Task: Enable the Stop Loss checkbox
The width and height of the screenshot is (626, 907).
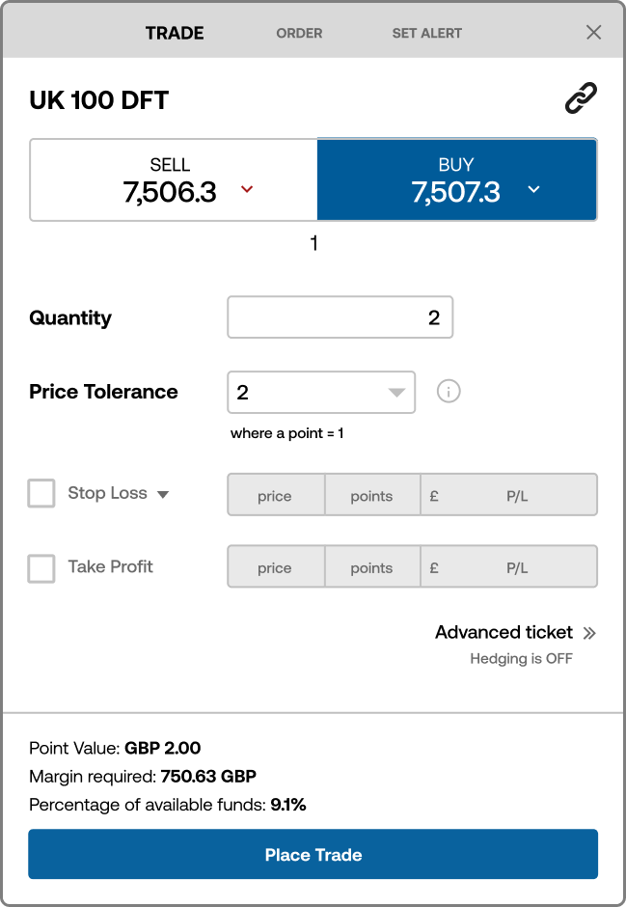Action: click(41, 493)
